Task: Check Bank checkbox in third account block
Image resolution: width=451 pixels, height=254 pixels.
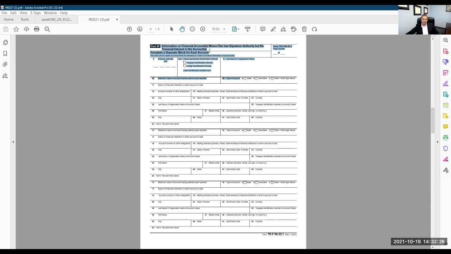Action: pyautogui.click(x=245, y=182)
